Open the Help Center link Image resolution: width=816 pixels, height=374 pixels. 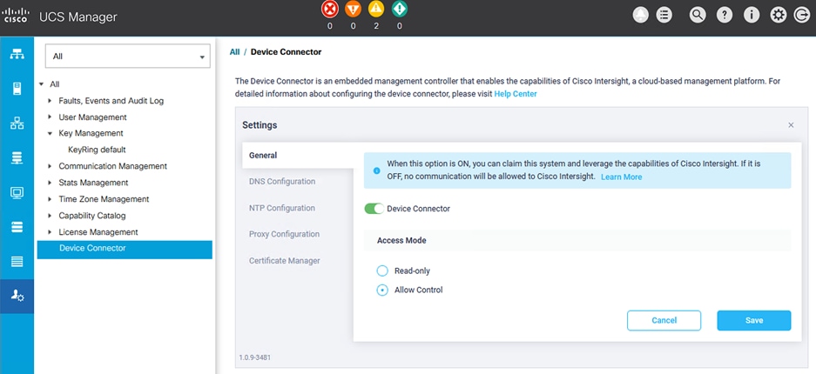[x=516, y=94]
